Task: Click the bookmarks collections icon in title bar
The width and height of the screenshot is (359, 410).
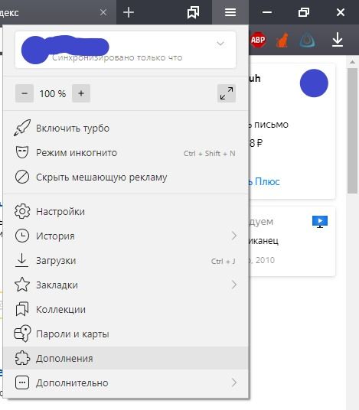Action: [193, 12]
